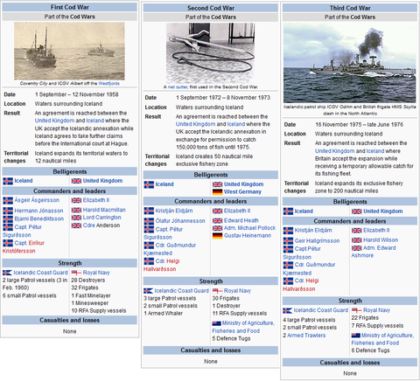
Task: Open the net cutter link in Second Cod War caption
Action: click(178, 87)
